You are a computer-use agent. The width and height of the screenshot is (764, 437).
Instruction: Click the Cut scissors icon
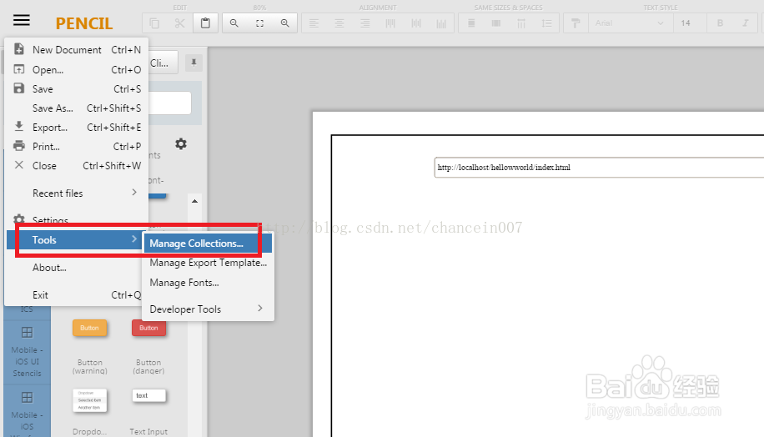coord(180,23)
